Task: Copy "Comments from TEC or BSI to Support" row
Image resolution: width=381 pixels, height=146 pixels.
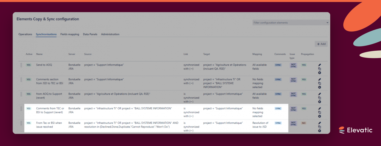Action: pyautogui.click(x=319, y=112)
